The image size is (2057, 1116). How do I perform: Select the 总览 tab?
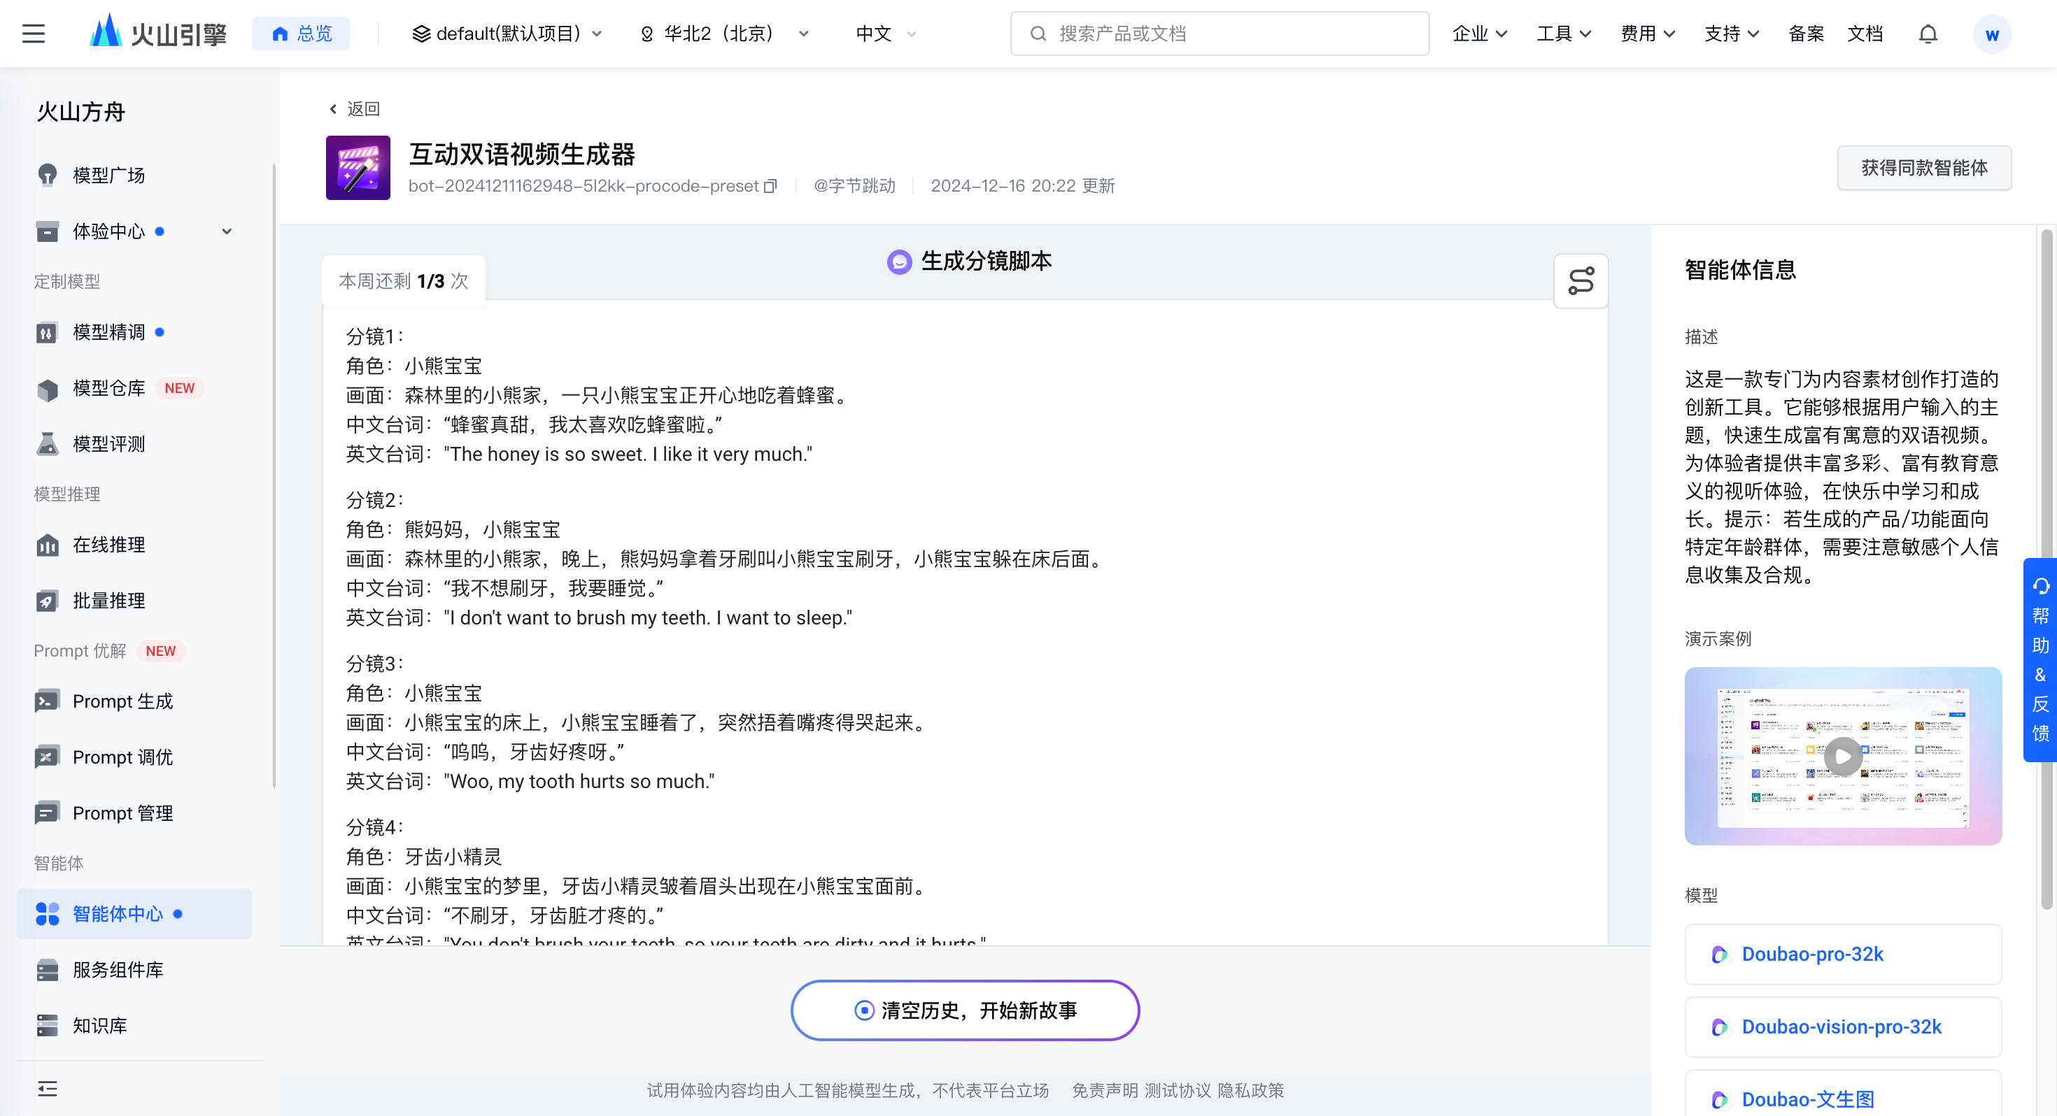pos(301,34)
